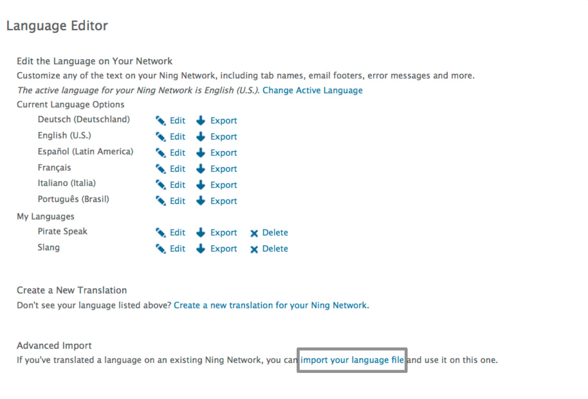Open the import your language file link

[352, 360]
